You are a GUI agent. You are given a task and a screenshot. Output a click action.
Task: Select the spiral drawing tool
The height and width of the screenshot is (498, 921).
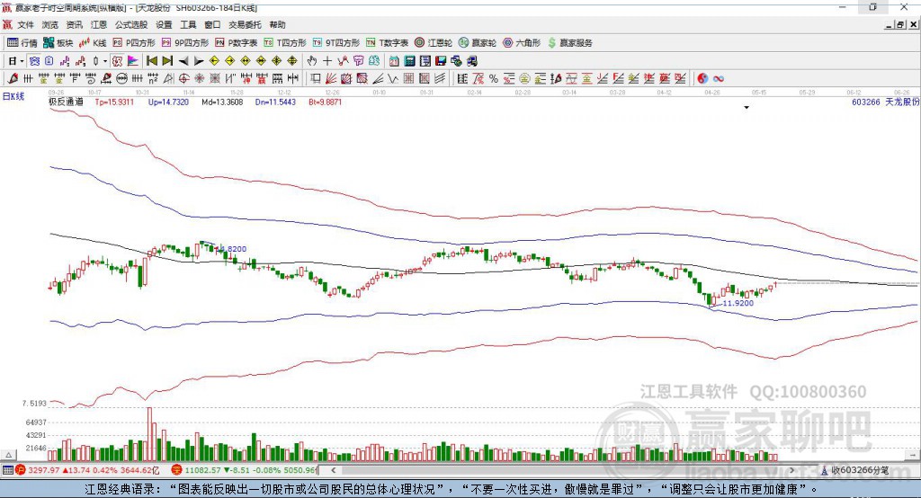pos(91,78)
